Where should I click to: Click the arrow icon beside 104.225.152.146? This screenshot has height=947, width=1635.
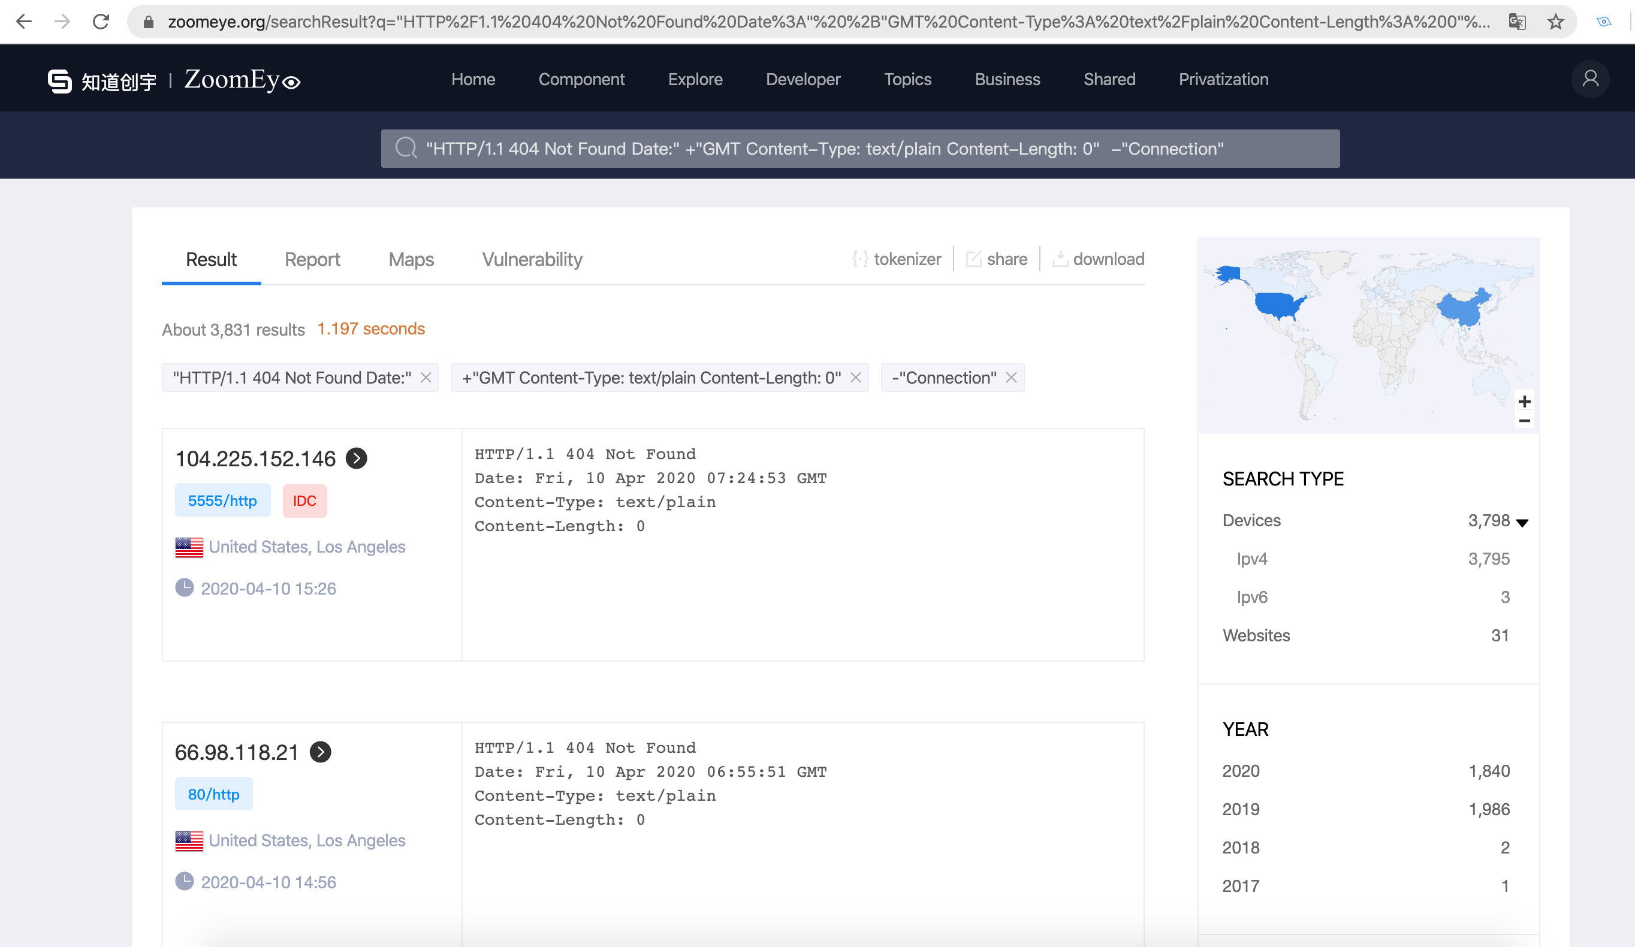tap(356, 459)
